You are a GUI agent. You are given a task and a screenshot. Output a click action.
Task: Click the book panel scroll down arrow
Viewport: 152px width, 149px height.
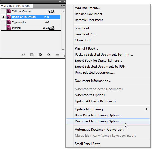tap(63, 50)
